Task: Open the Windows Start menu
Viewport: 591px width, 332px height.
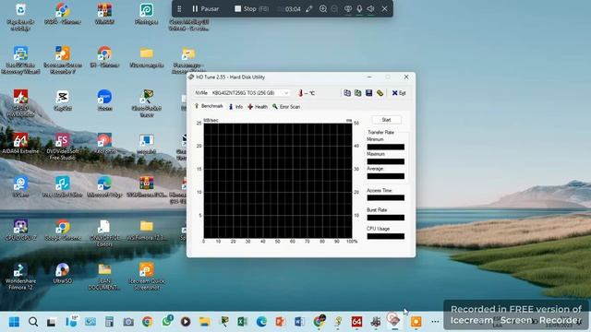Action: tap(14, 322)
